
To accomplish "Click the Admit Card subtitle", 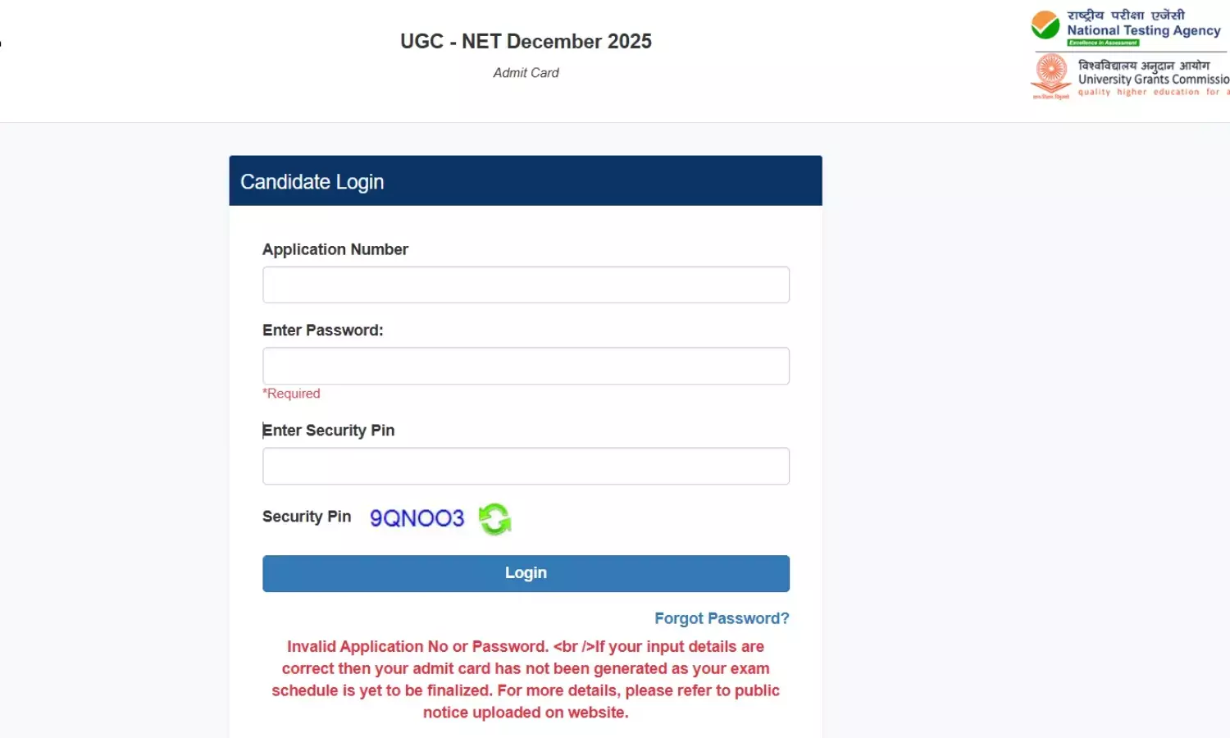I will click(526, 72).
